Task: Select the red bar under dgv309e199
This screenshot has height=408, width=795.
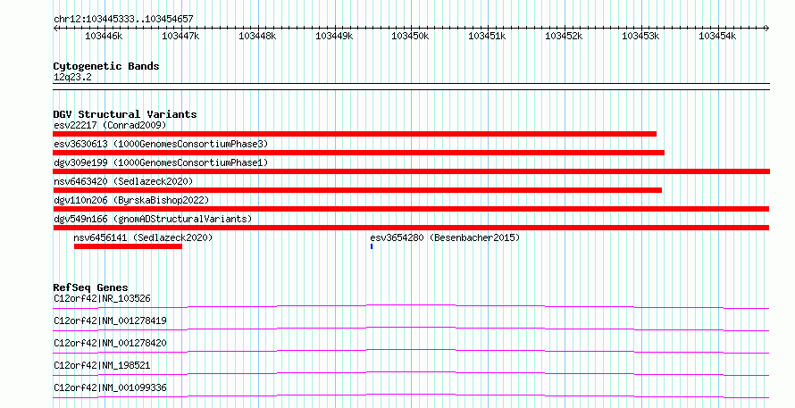Action: (411, 171)
